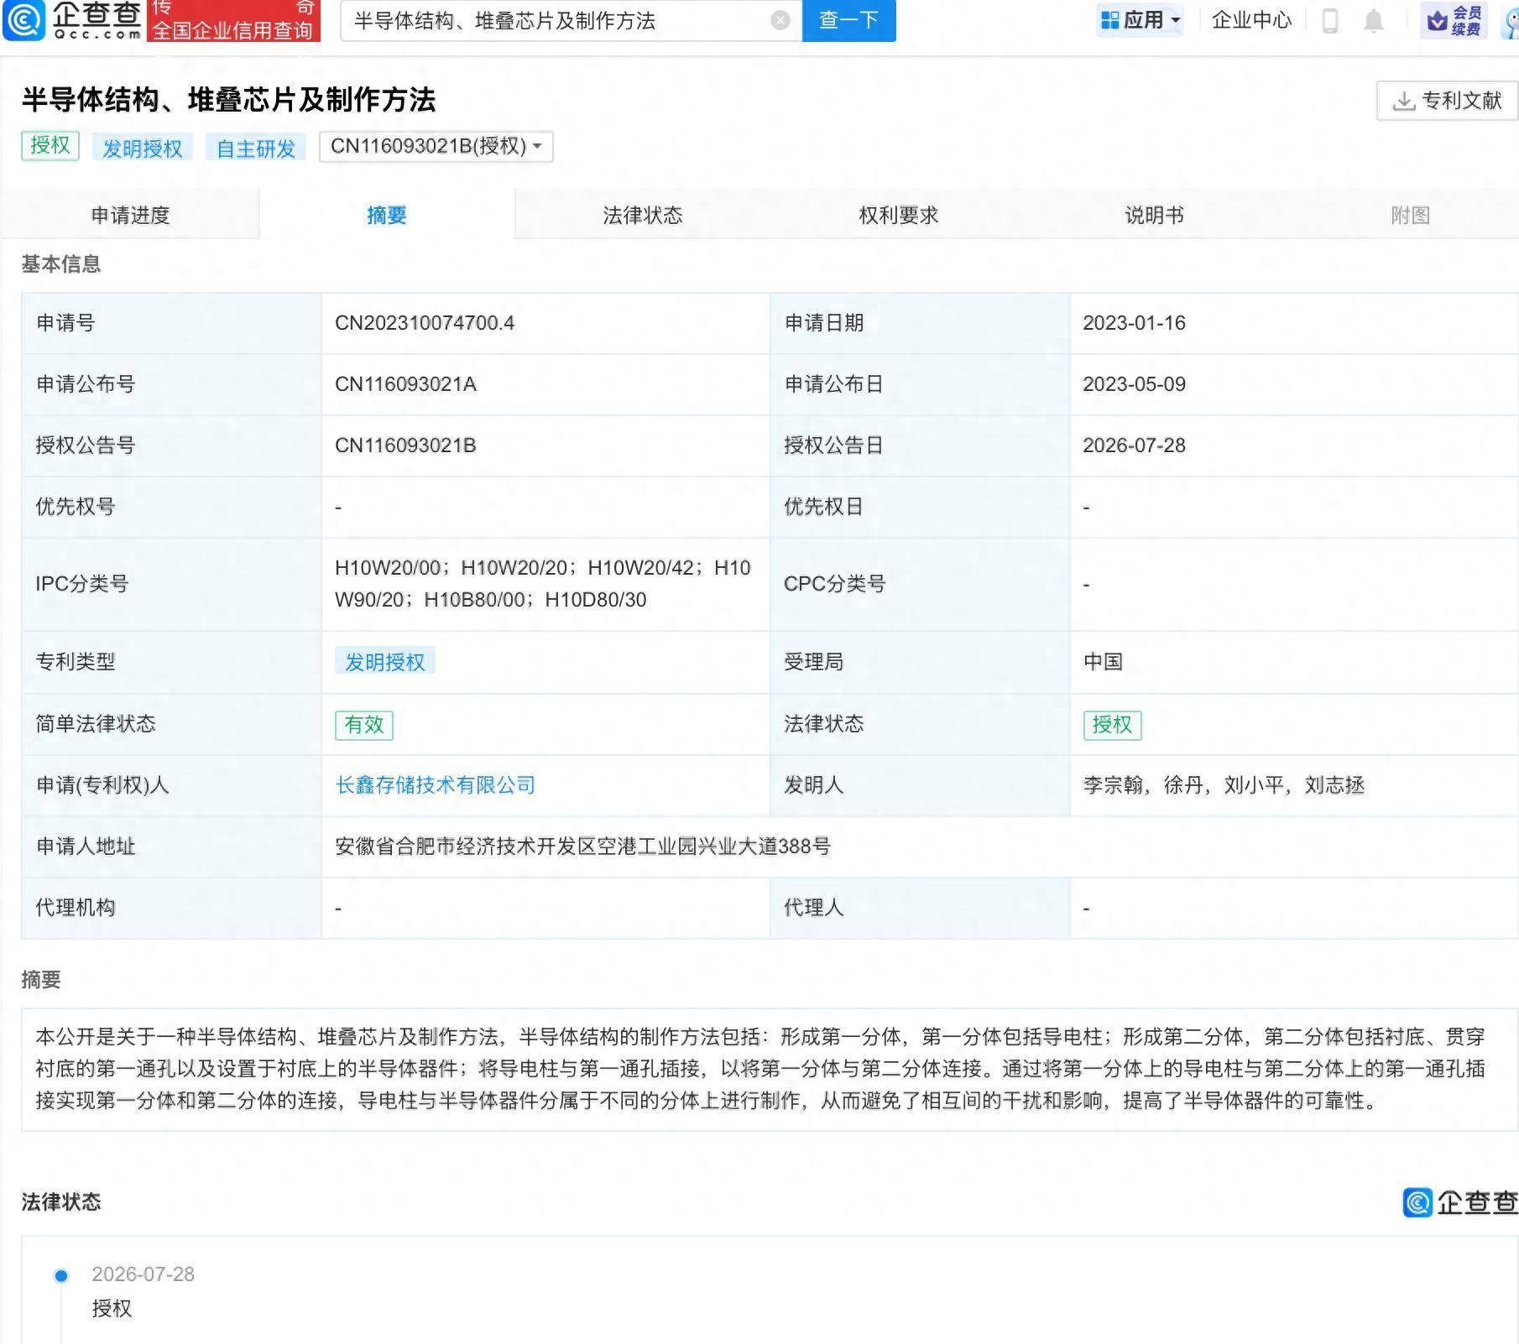Download 专利文献 document

click(x=1447, y=101)
